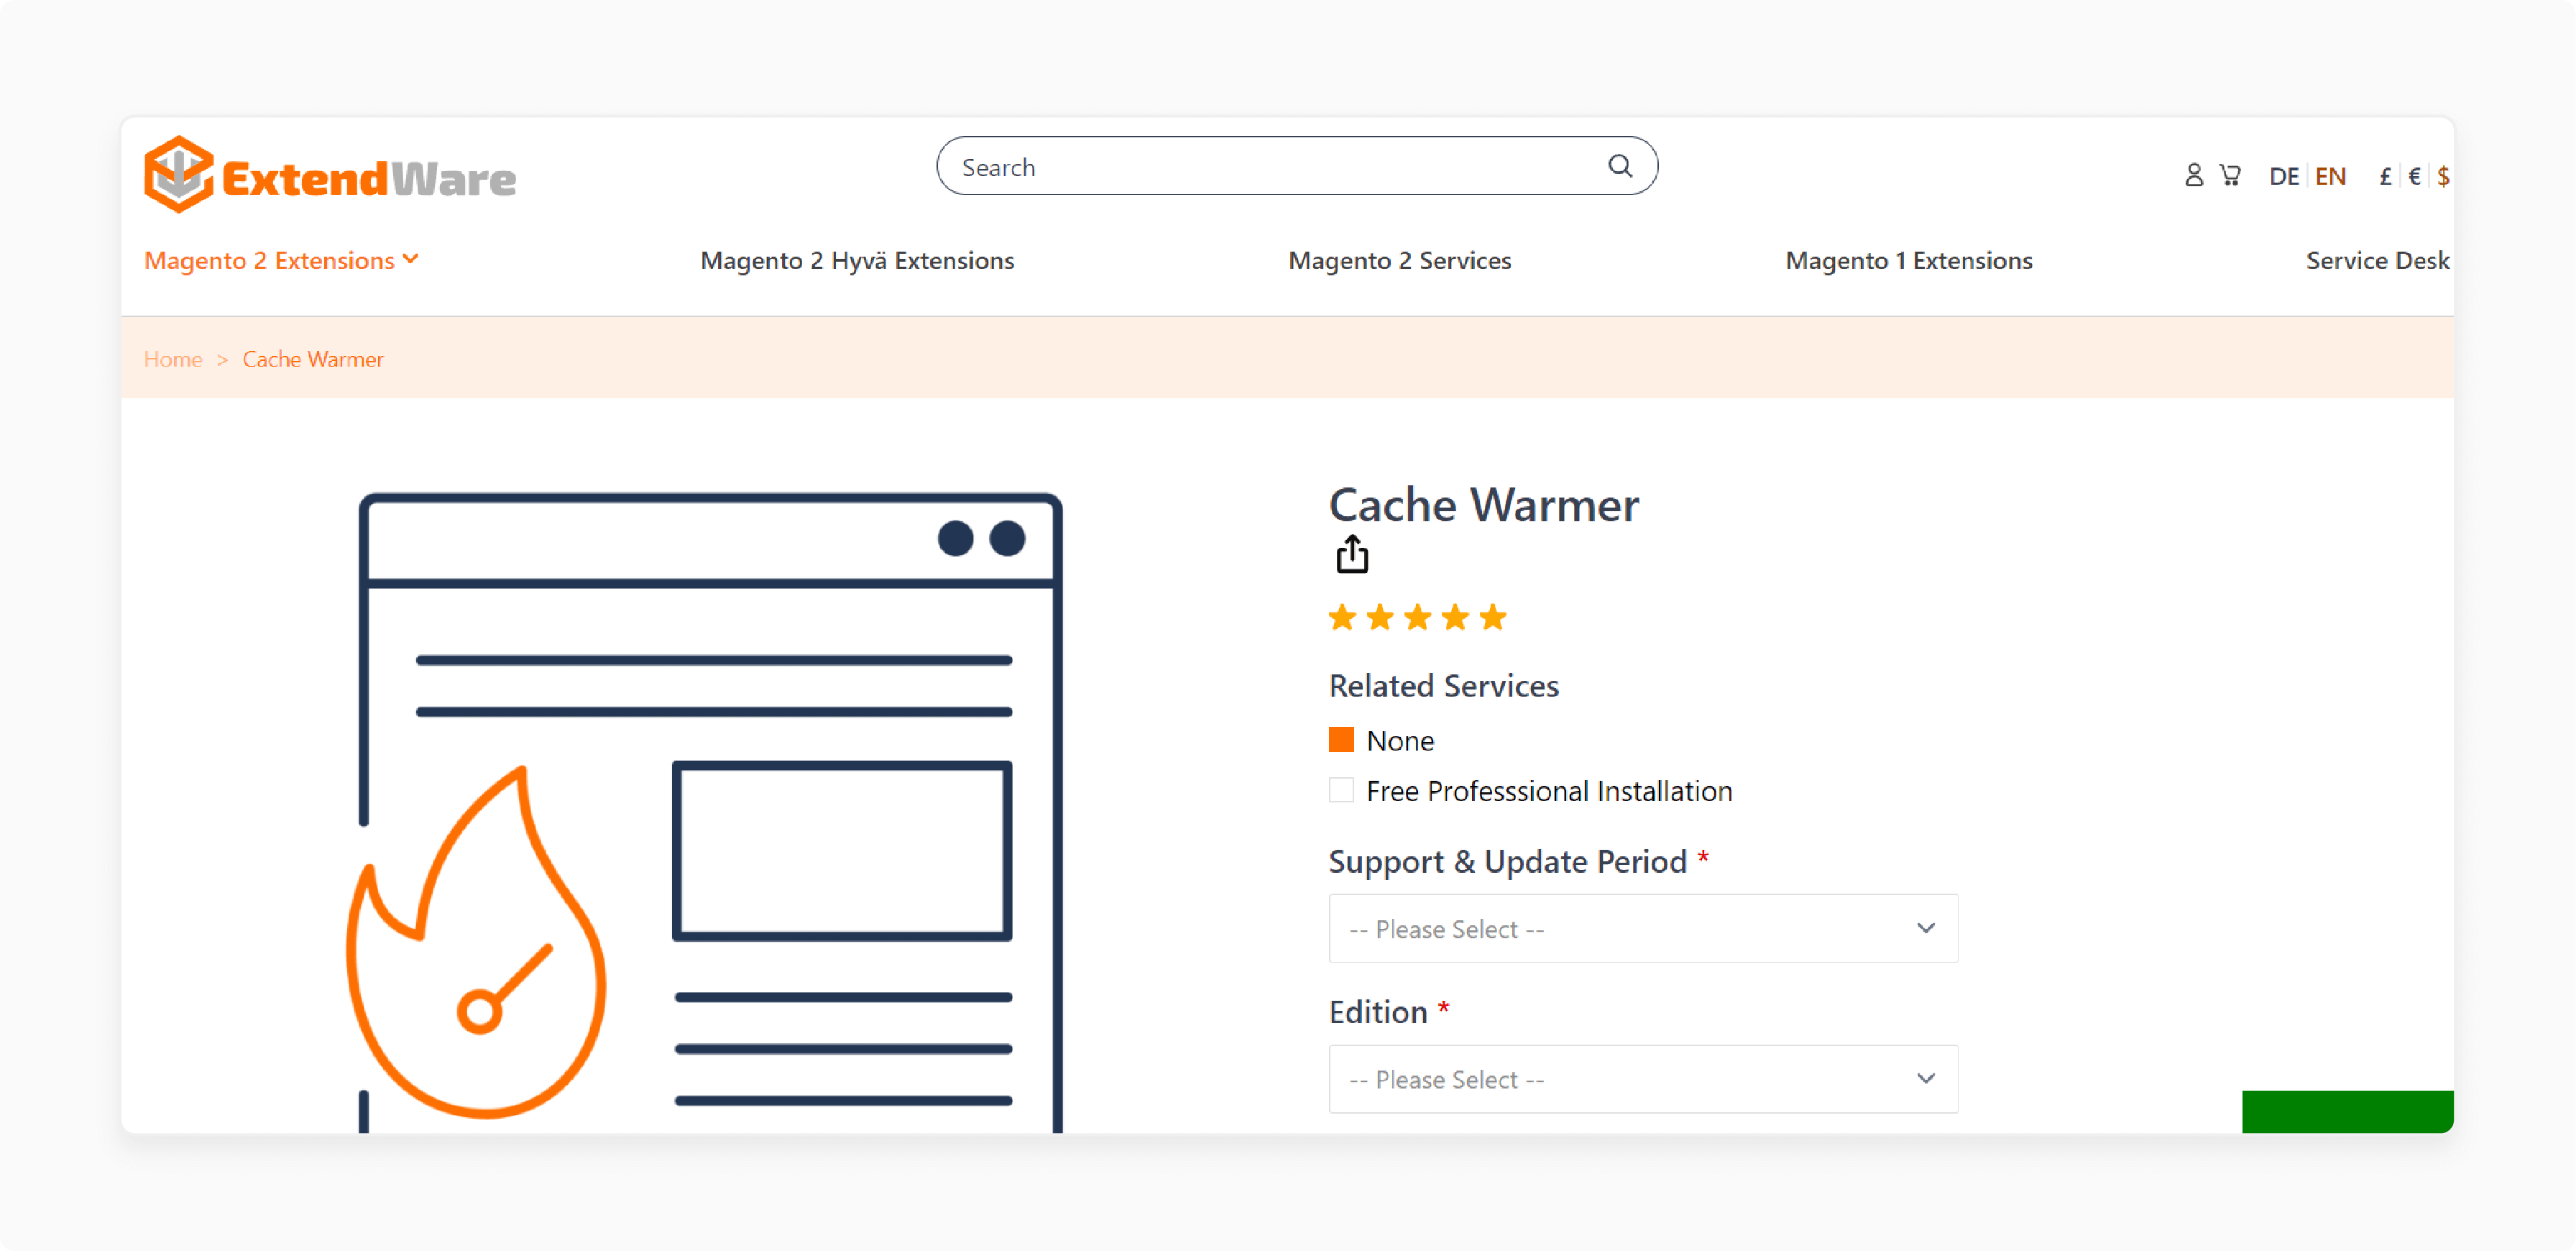Open Magento 2 Services menu item
This screenshot has height=1251, width=2576.
tap(1399, 261)
